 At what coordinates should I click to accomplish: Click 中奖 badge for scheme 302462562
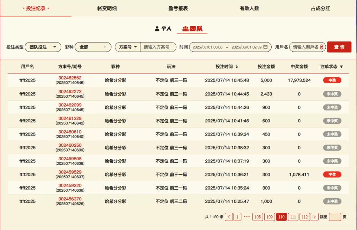coord(332,80)
